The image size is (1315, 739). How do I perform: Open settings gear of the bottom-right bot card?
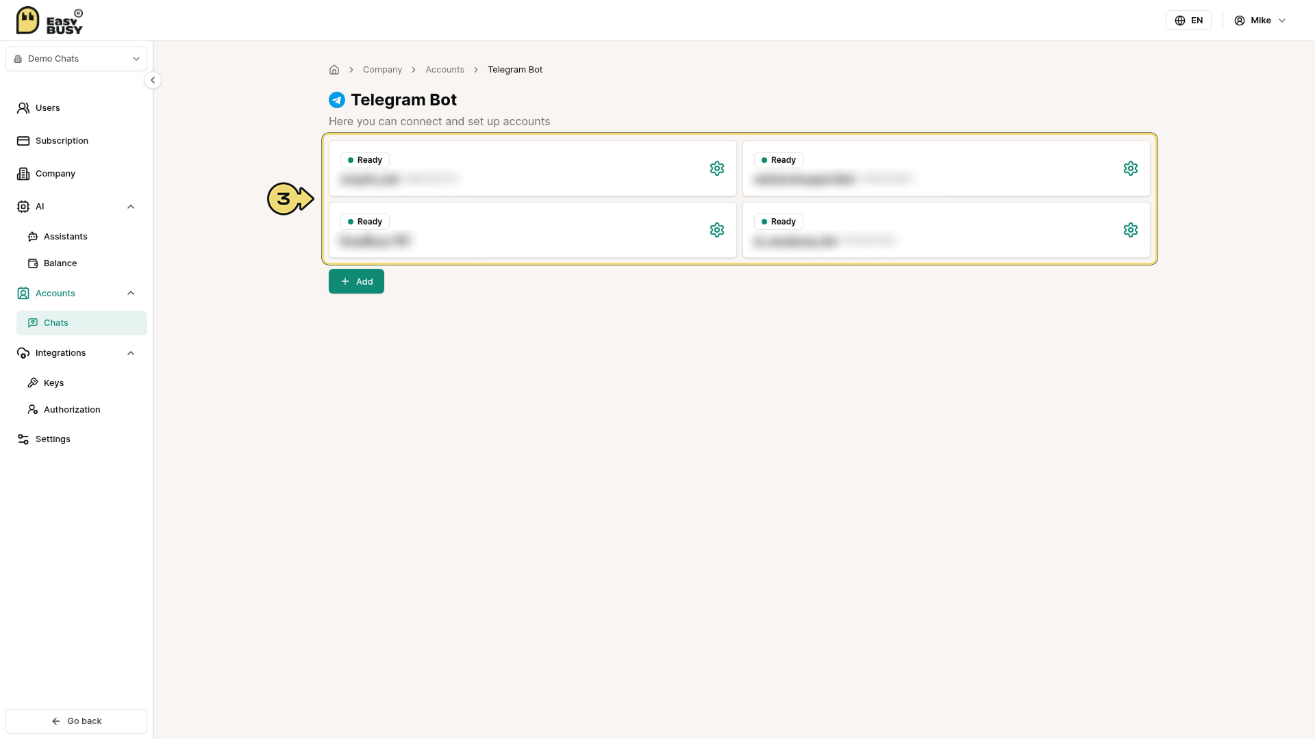[x=1131, y=230]
